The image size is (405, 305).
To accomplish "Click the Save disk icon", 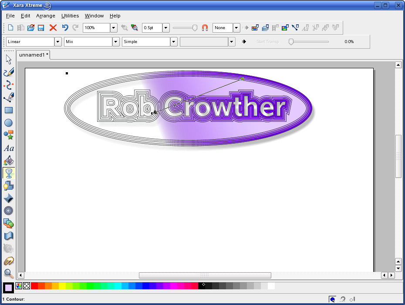I will coord(41,28).
